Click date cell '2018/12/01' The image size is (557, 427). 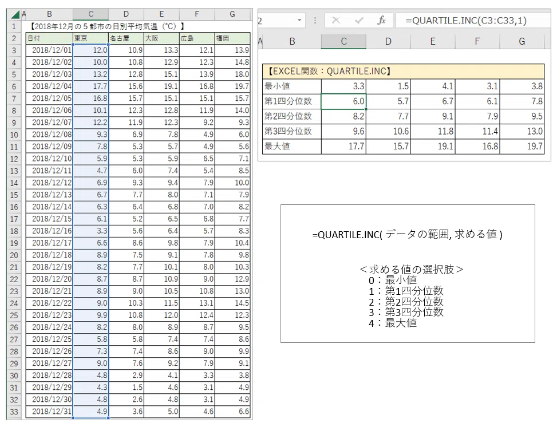[49, 50]
